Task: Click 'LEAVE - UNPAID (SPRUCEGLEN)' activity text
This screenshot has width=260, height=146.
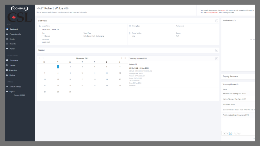Action: pos(141,71)
